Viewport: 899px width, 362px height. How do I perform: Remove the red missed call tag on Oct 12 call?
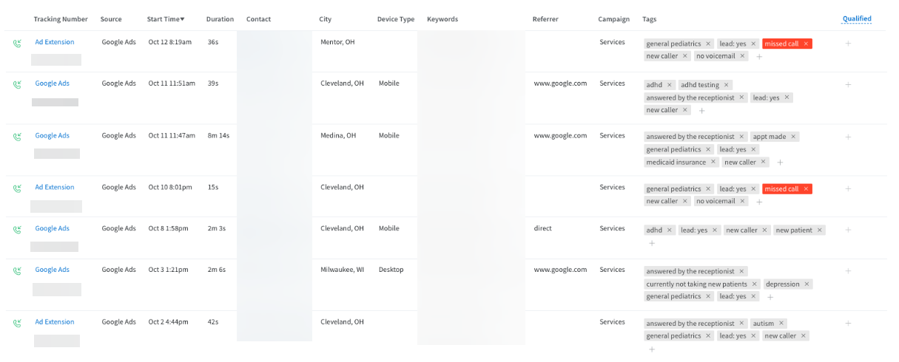(x=807, y=44)
